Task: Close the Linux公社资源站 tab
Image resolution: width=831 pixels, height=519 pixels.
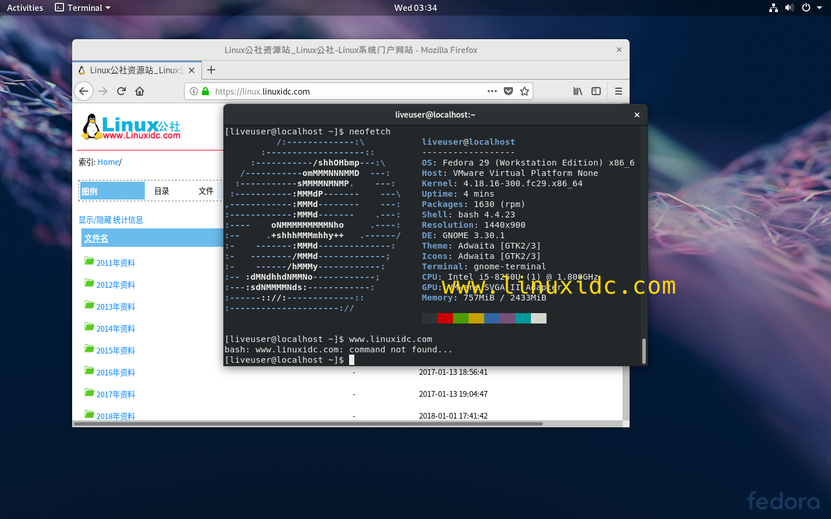Action: coord(192,70)
